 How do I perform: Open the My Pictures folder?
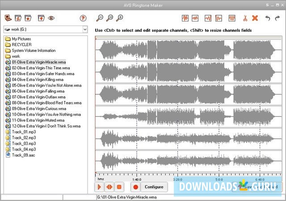coord(21,39)
